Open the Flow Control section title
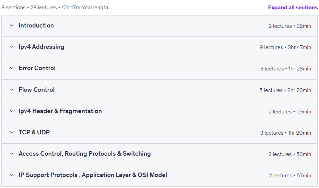319x188 pixels. pyautogui.click(x=37, y=90)
